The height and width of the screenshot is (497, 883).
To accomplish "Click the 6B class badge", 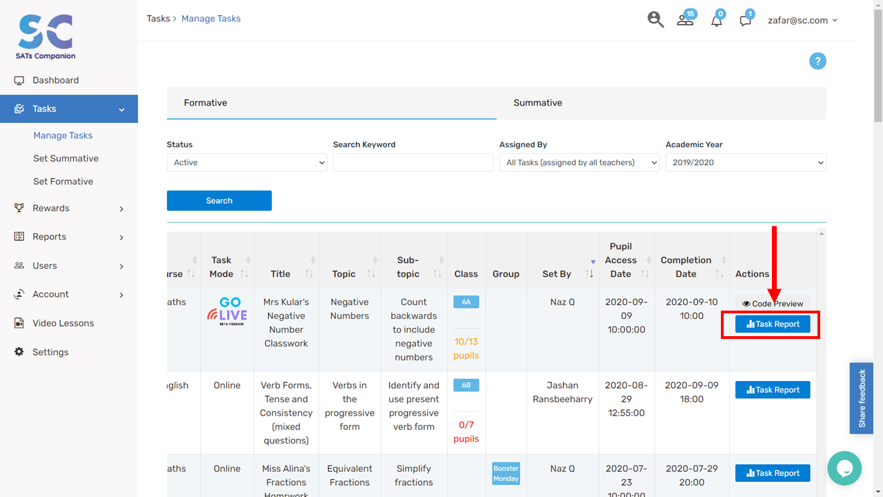I will (466, 385).
